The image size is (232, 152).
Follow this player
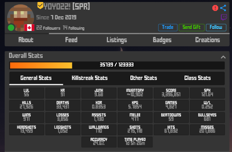pos(216,27)
